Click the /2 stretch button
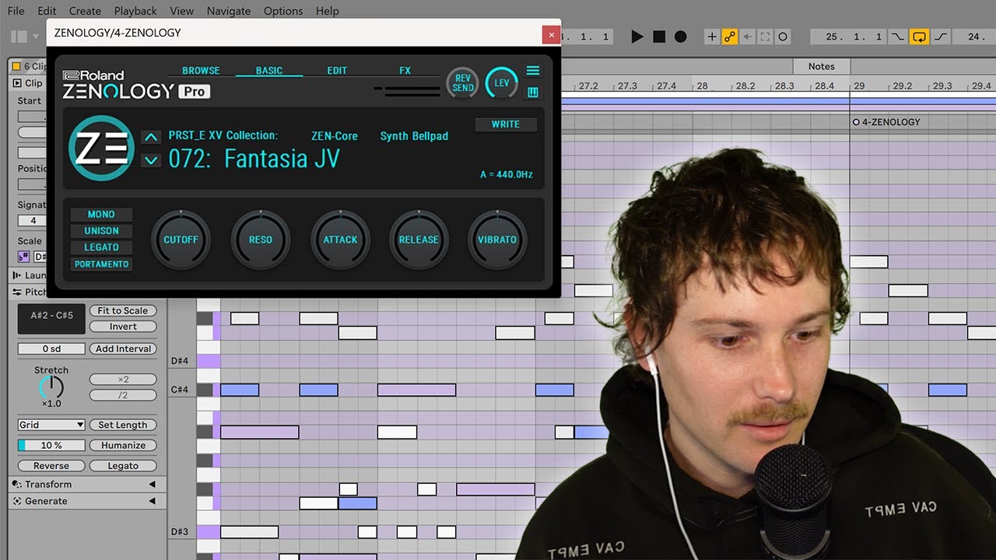 click(x=123, y=395)
